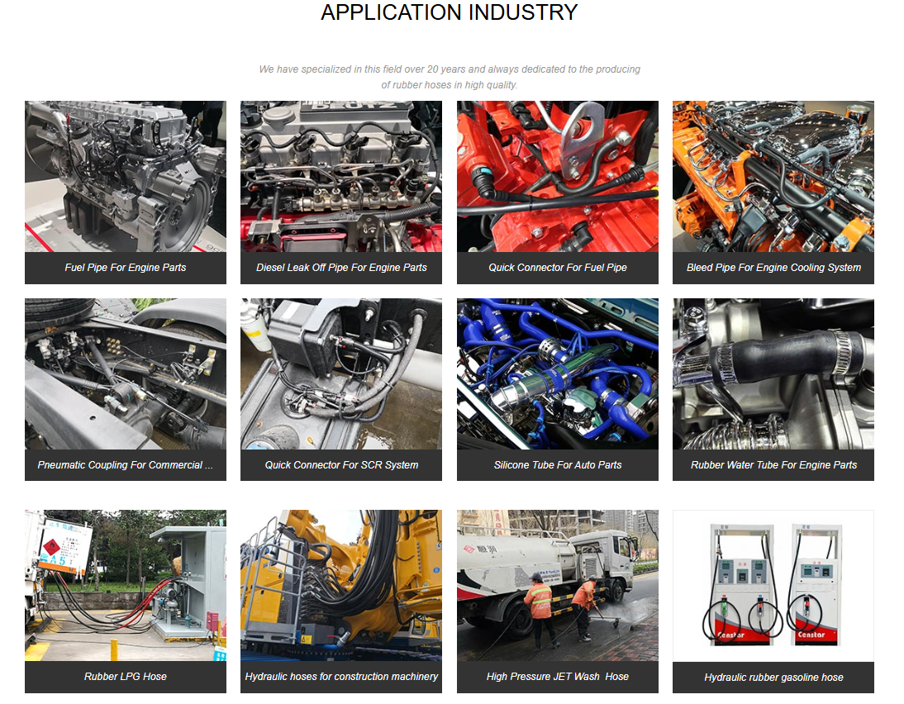
Task: Select the Rubber LPG Hose caption link
Action: 125,675
